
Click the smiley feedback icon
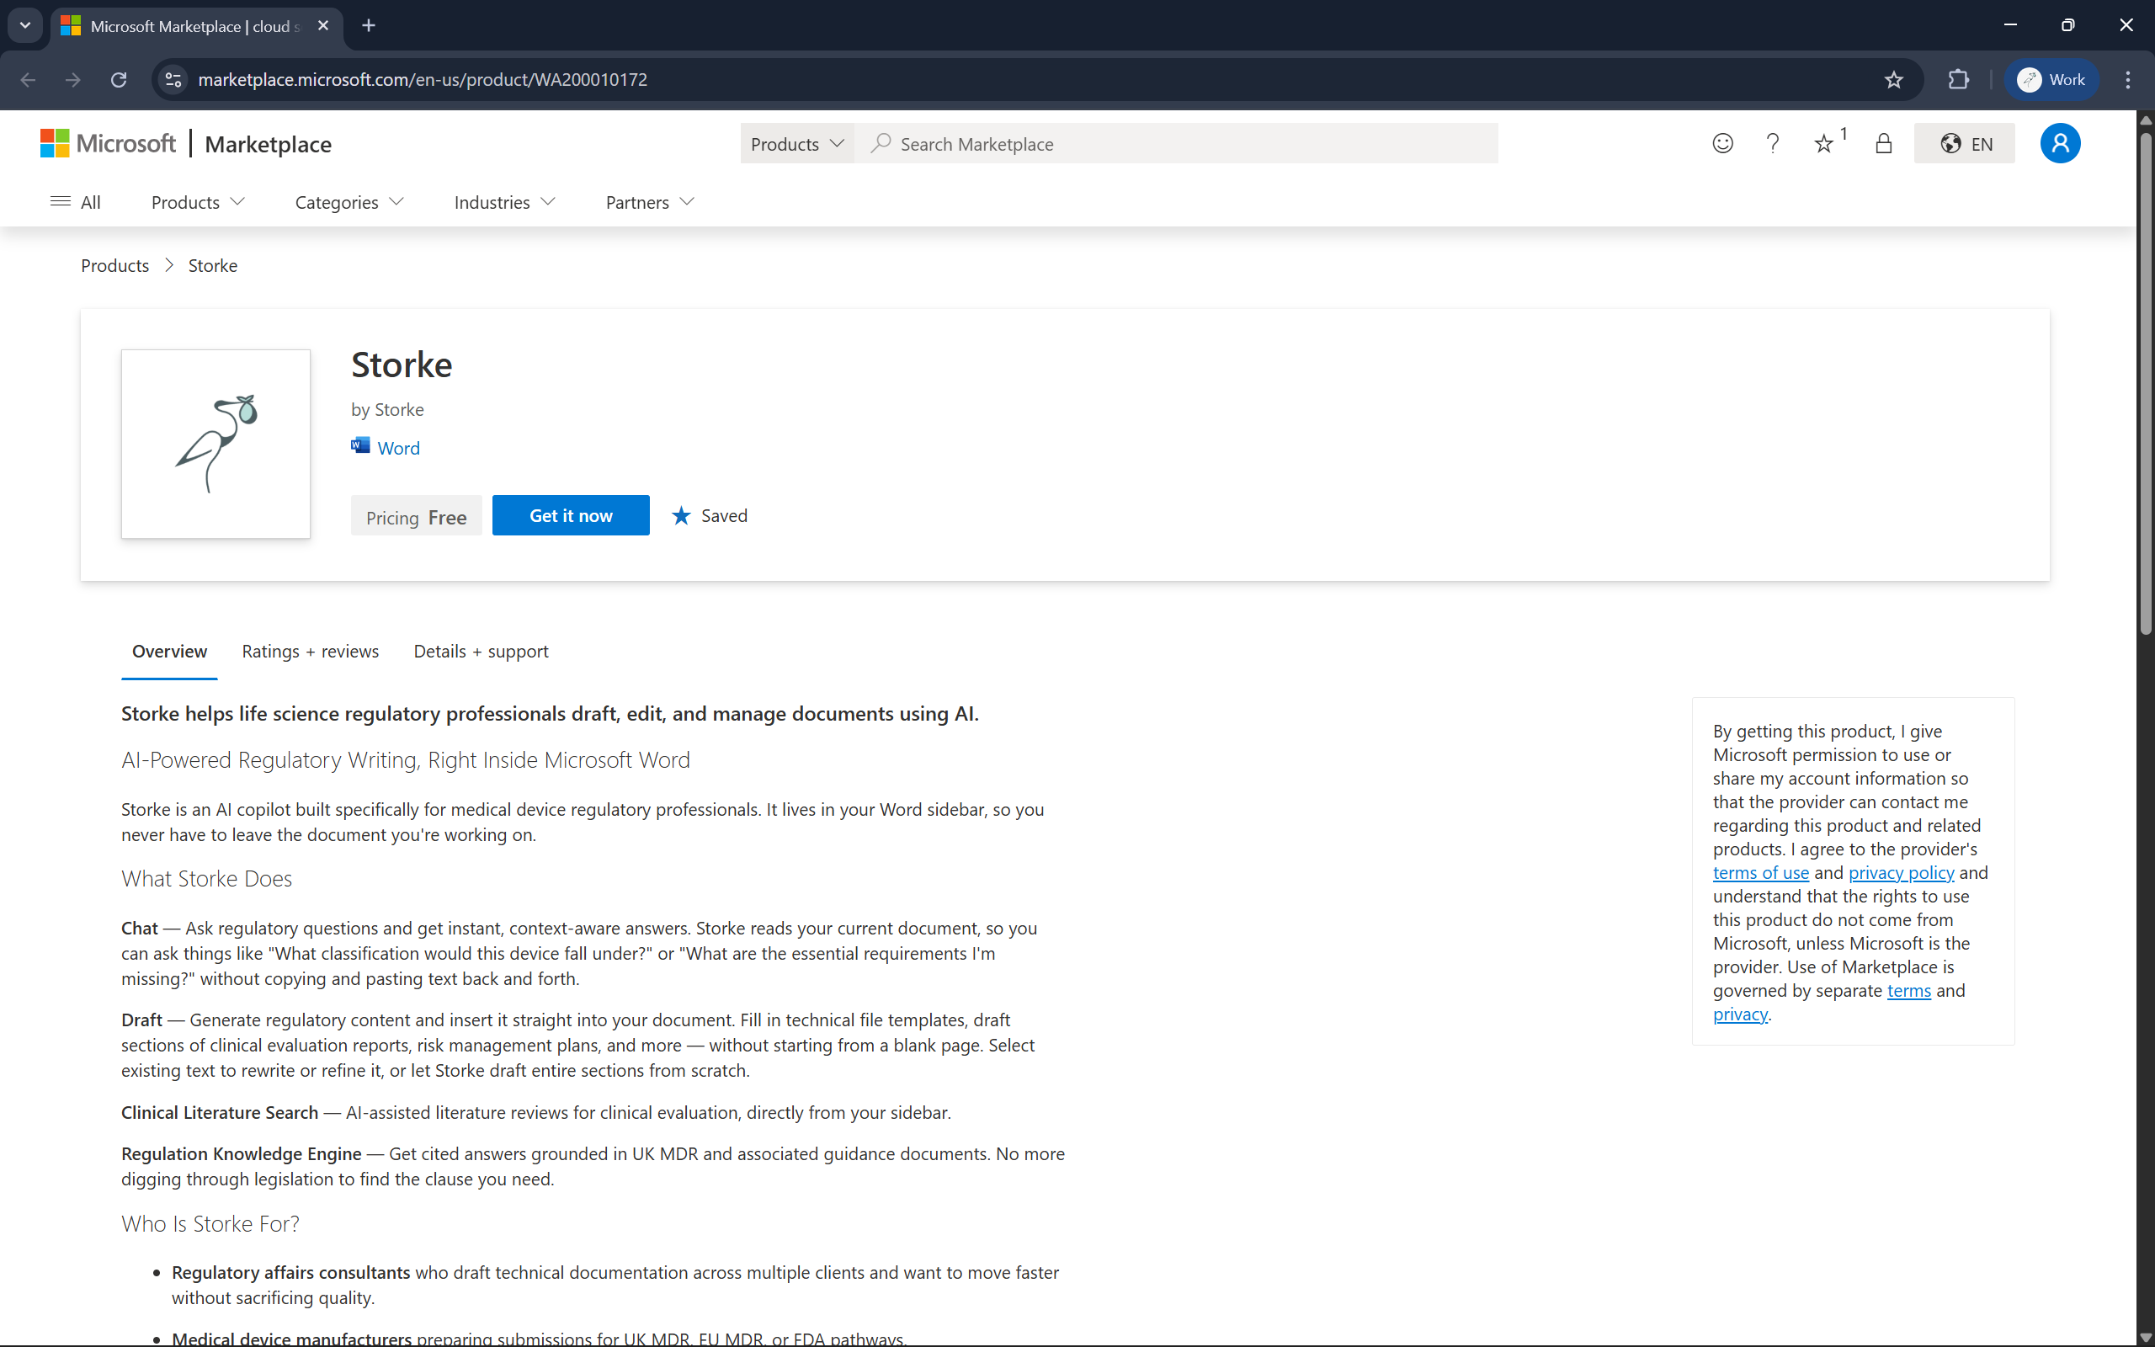[x=1722, y=143]
